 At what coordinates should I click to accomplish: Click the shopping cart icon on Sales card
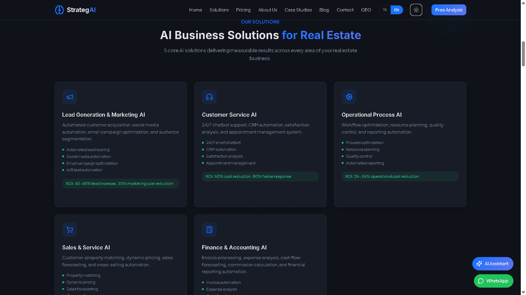tap(70, 229)
